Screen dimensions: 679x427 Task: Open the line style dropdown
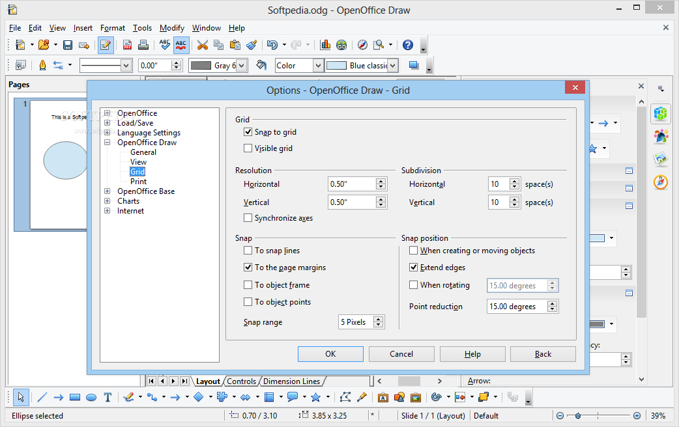(126, 66)
